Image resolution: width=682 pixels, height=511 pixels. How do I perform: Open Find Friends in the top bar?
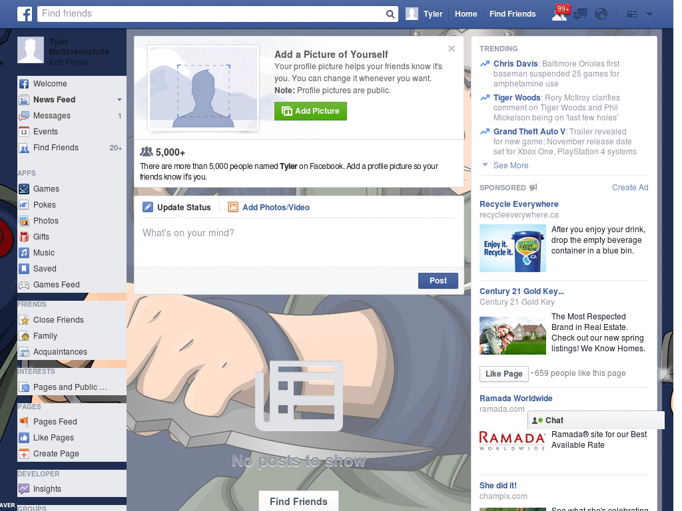tap(512, 14)
